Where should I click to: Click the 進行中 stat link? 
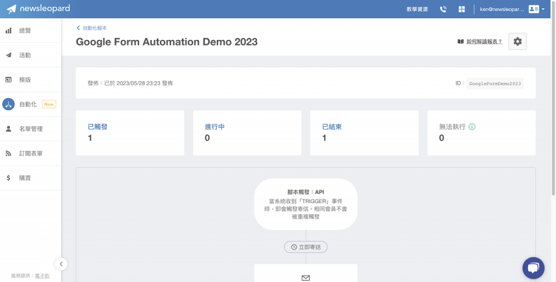click(x=215, y=127)
